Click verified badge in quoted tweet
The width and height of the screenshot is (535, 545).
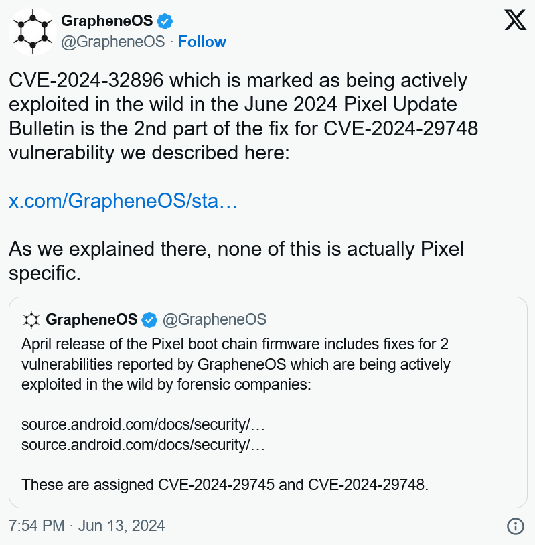[x=149, y=320]
